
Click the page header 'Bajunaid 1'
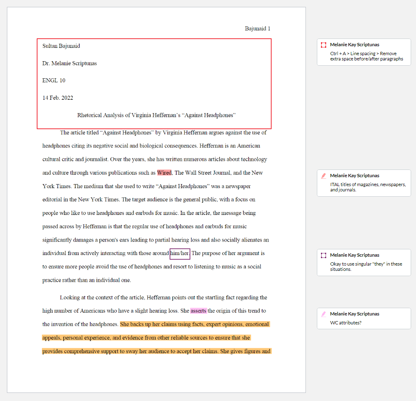[257, 29]
